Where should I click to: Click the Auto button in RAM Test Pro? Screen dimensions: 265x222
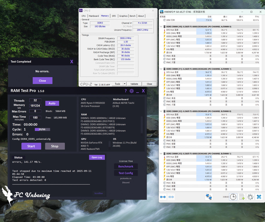[52, 103]
